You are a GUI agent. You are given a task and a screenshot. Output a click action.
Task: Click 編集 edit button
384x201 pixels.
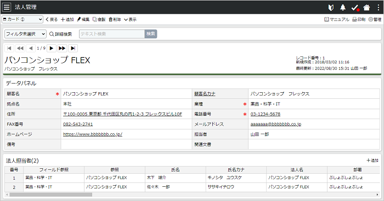point(83,20)
